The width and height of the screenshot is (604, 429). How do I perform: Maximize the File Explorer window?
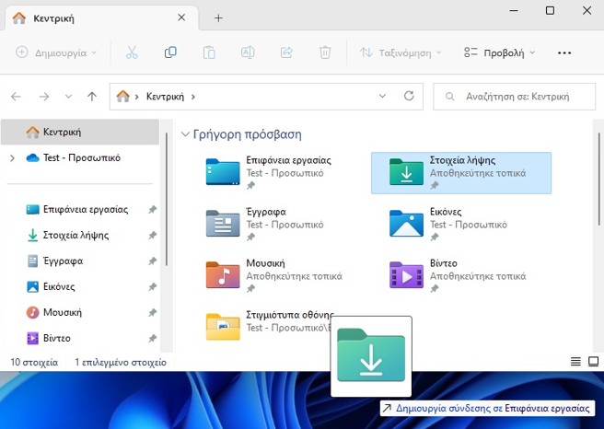click(x=550, y=11)
